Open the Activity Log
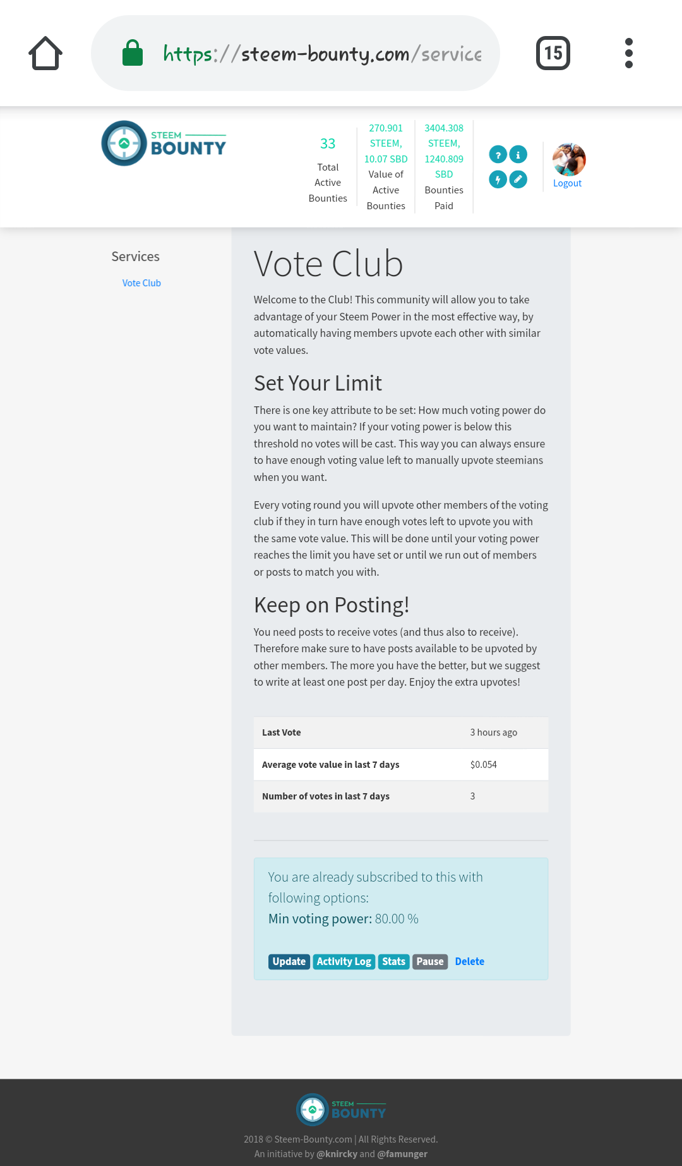The image size is (682, 1166). (x=344, y=961)
